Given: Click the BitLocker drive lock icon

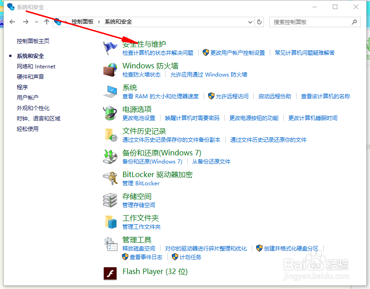Looking at the screenshot, I should coord(110,178).
